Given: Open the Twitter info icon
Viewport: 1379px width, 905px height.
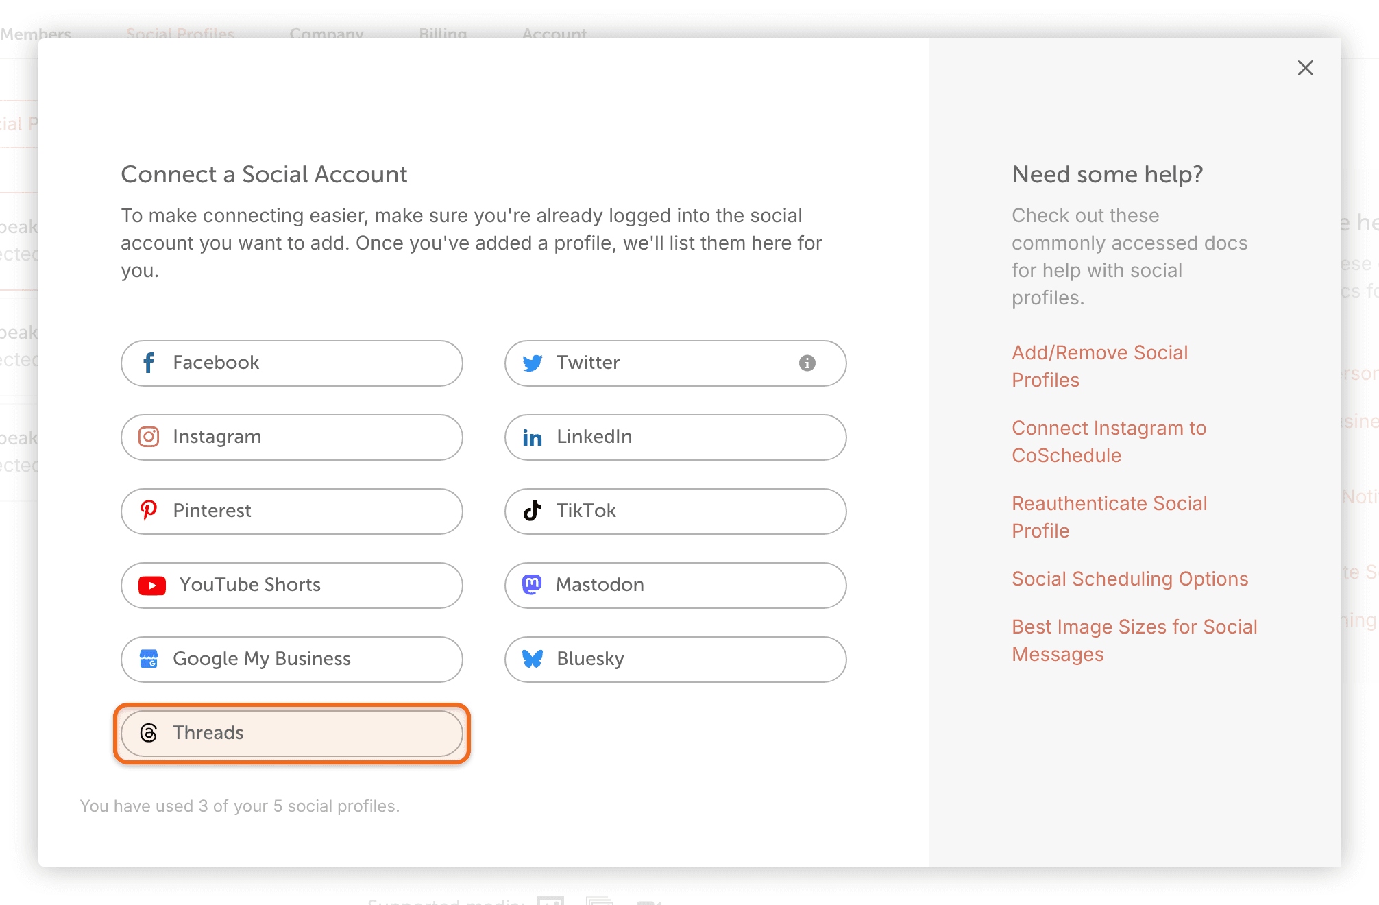Looking at the screenshot, I should click(x=807, y=363).
